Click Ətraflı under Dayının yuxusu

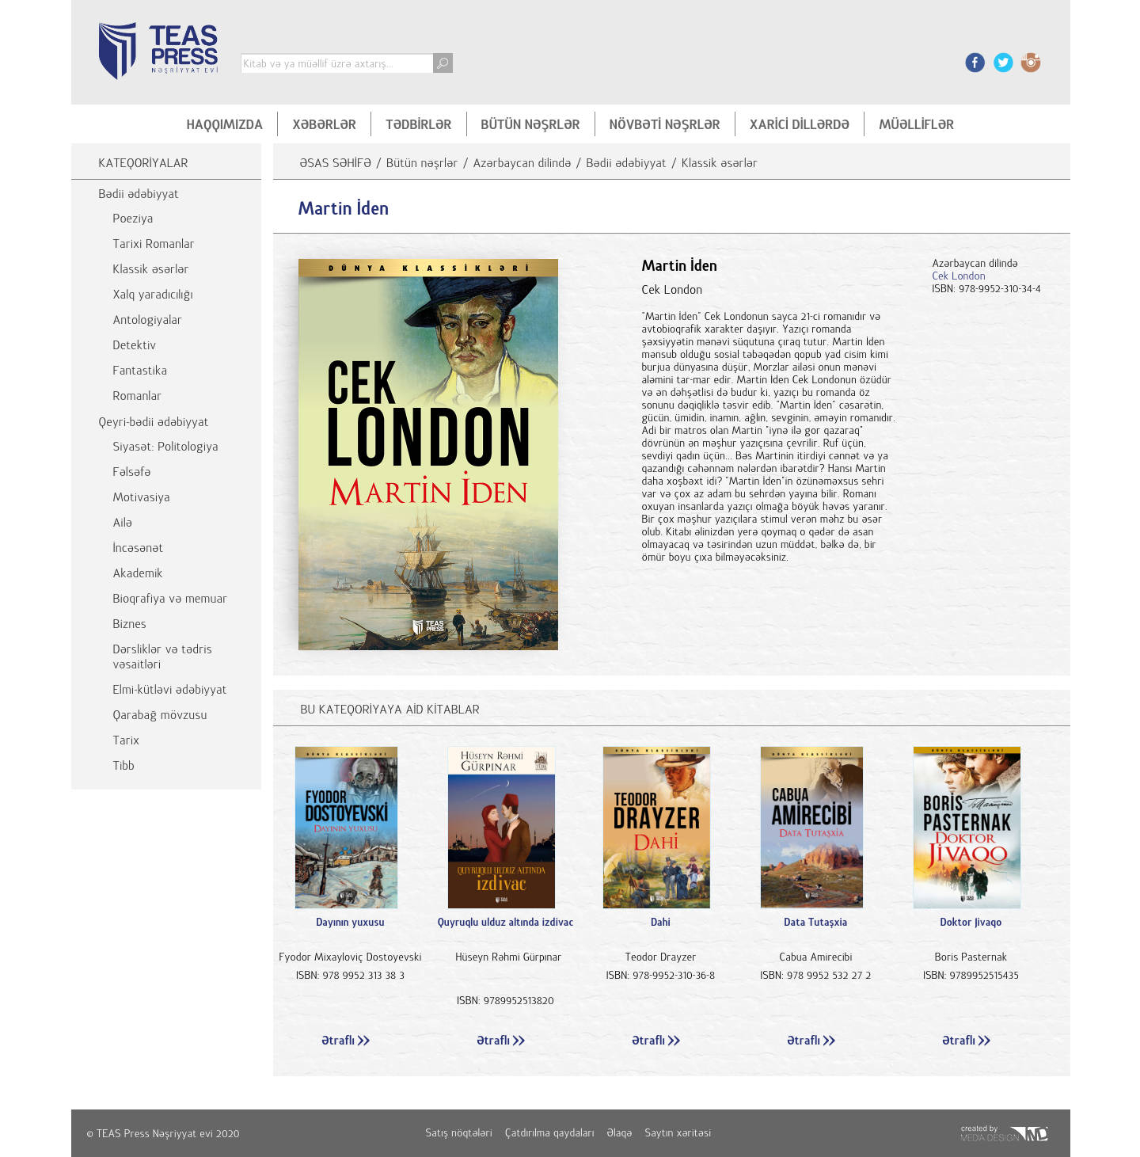click(x=345, y=1041)
